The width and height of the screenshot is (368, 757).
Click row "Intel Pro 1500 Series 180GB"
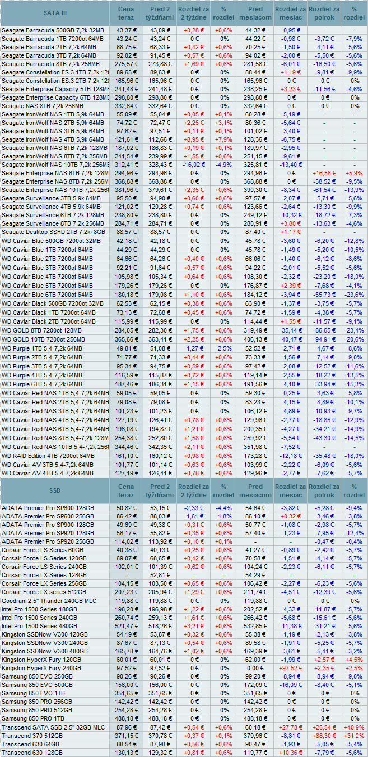click(x=184, y=609)
